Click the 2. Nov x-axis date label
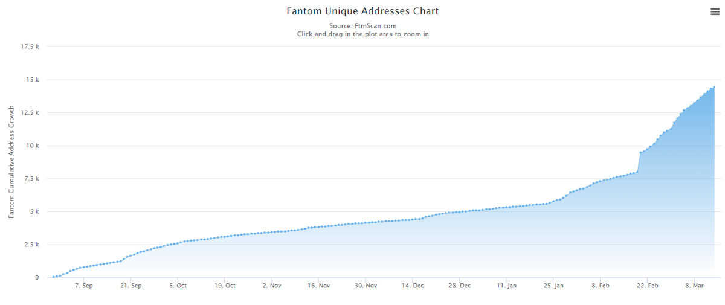The width and height of the screenshot is (725, 305). click(x=272, y=286)
